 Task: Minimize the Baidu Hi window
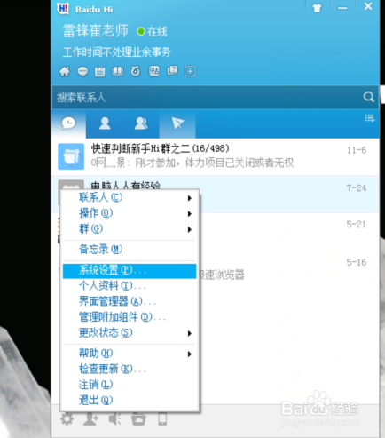(342, 8)
